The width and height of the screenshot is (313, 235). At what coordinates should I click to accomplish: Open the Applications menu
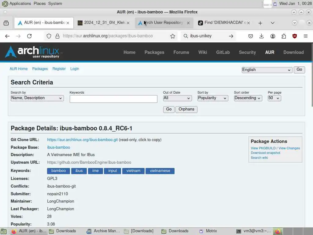tap(20, 4)
